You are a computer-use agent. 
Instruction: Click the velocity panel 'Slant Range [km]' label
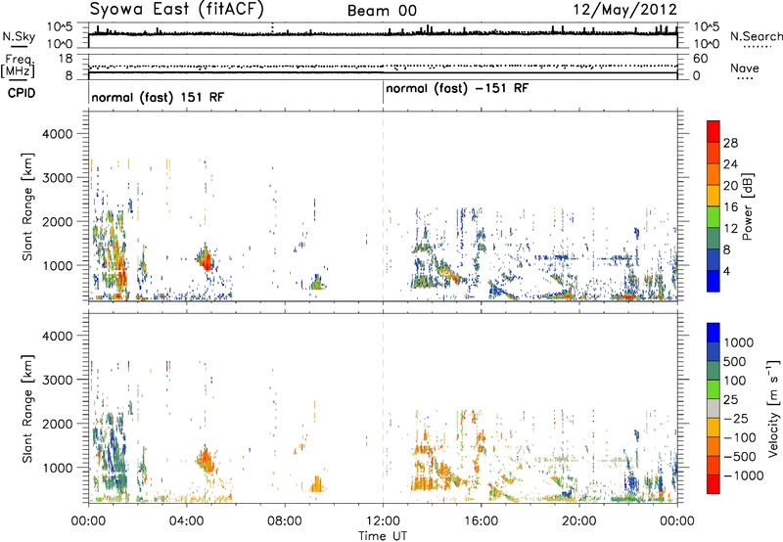[x=27, y=409]
